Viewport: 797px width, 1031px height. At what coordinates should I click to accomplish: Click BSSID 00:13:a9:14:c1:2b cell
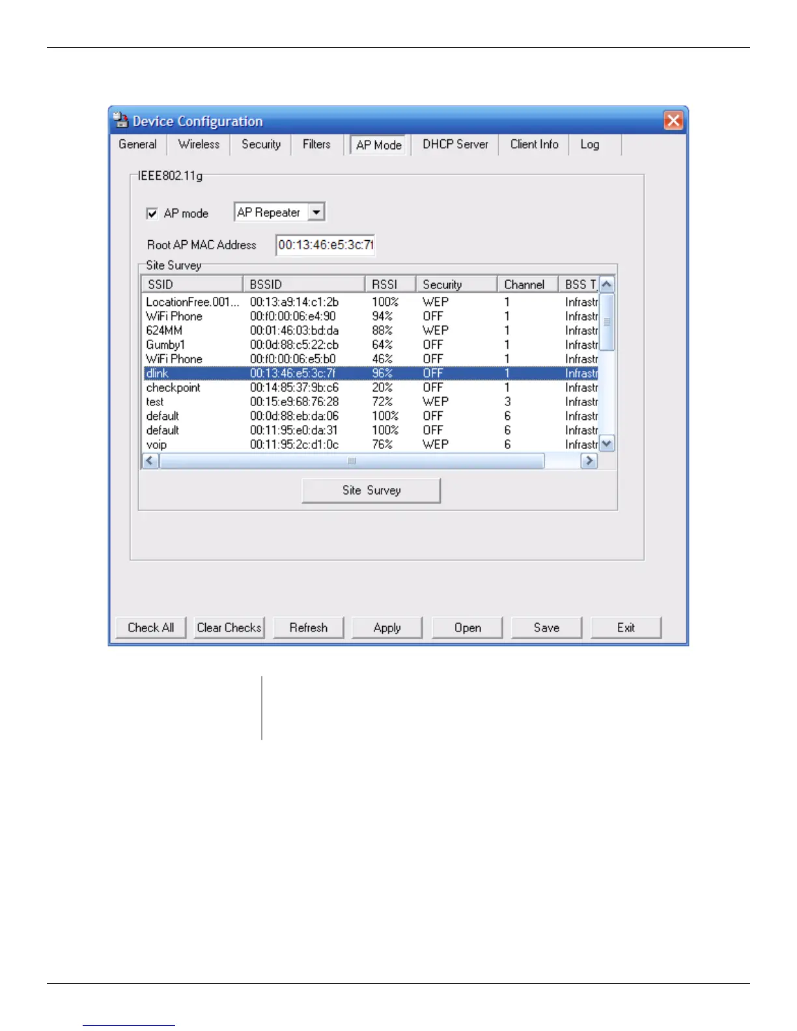click(x=294, y=302)
